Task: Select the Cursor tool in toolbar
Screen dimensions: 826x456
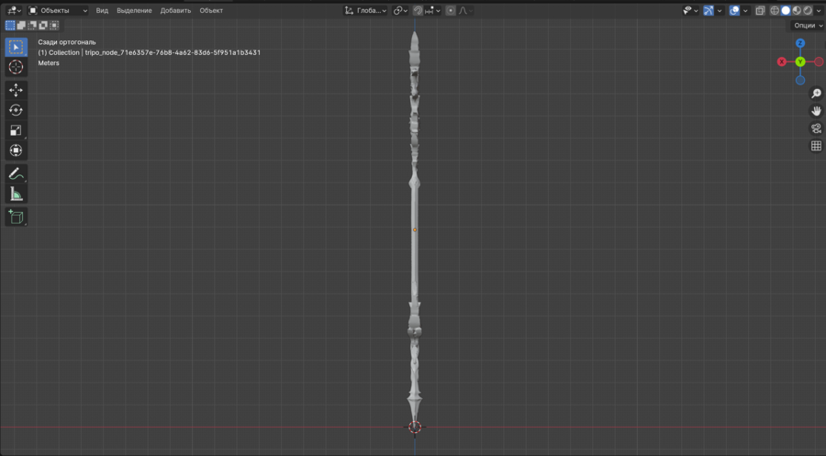Action: [16, 67]
